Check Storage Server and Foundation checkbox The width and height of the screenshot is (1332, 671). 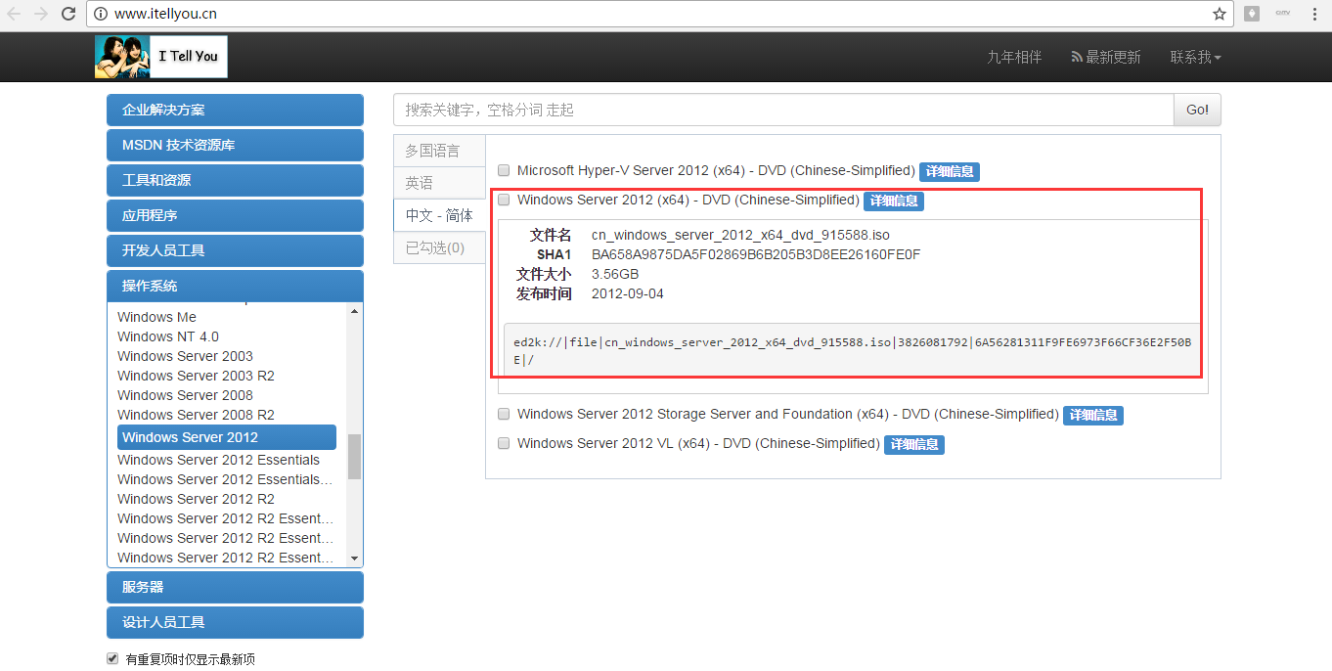[x=504, y=414]
